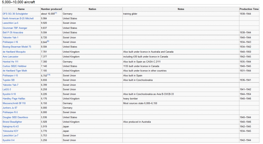Open footnote [13] next to 6,750
The height and width of the screenshot is (144, 263).
click(x=49, y=75)
